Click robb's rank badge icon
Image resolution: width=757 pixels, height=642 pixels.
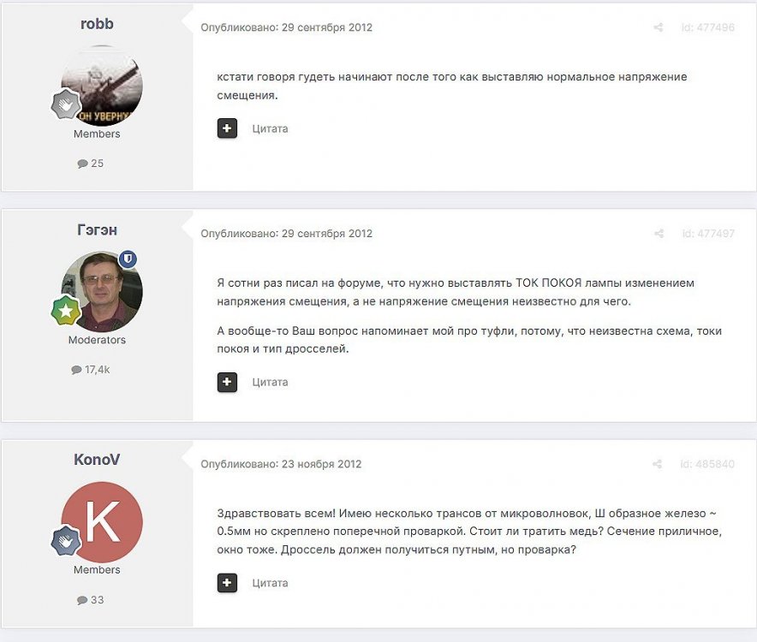(66, 104)
